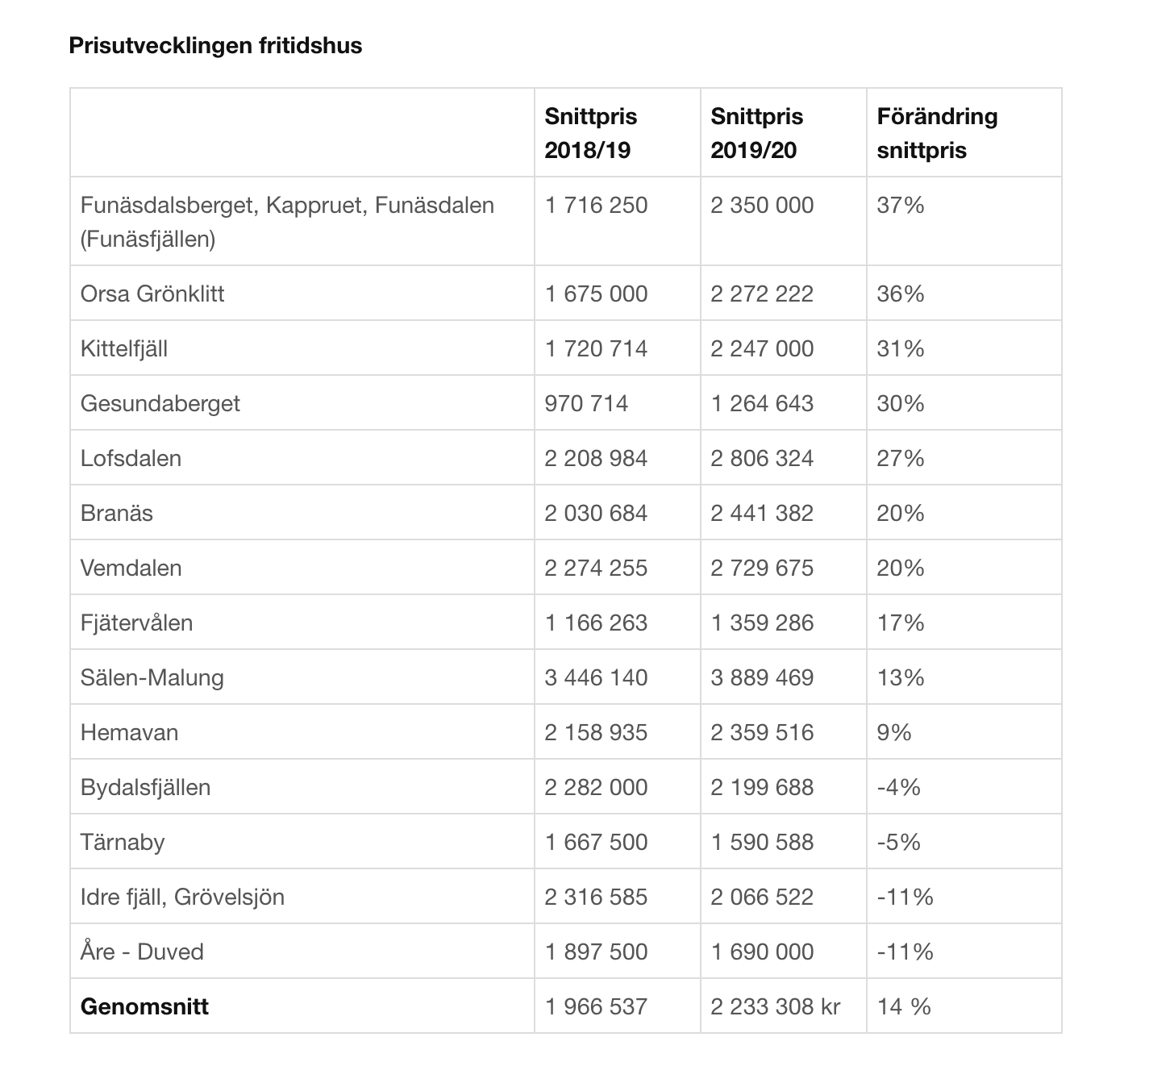Click the Hemavan row label
Viewport: 1174px width, 1087px height.
point(129,732)
